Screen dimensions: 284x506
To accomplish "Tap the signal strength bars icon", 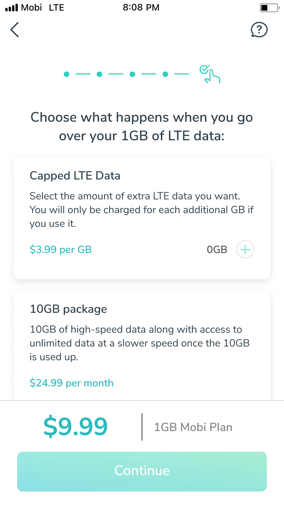I will coord(12,8).
